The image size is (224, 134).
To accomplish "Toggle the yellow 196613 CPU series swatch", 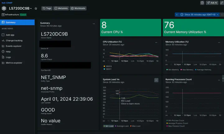I will [104, 66].
